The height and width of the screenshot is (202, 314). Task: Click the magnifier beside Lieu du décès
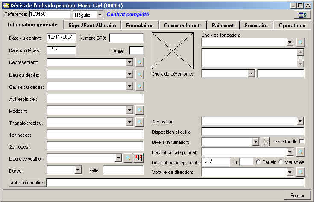coord(139,74)
